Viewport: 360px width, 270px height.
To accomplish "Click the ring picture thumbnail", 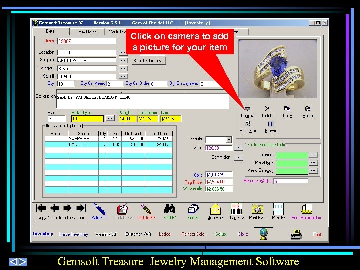I will 278,69.
